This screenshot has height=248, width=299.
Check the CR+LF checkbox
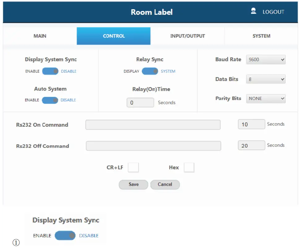(133, 168)
